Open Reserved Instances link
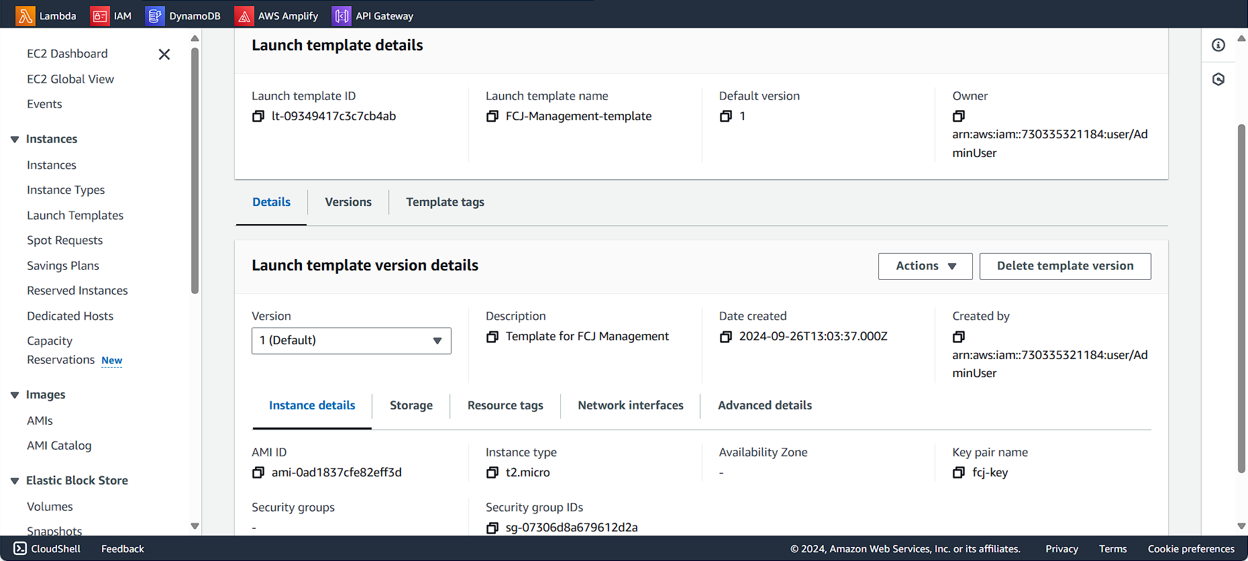 pos(77,291)
